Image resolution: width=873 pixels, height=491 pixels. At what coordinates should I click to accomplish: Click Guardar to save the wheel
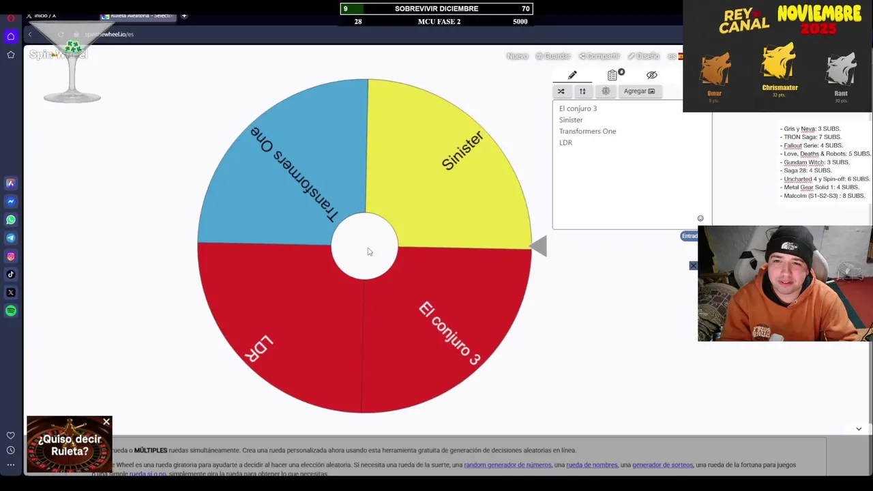tap(553, 56)
